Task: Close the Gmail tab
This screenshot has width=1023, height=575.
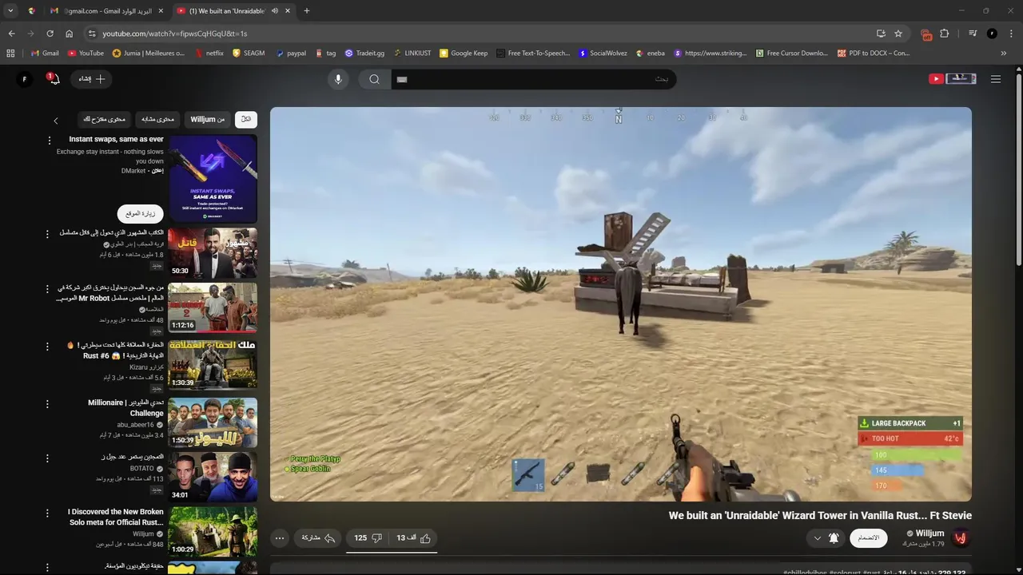Action: coord(161,10)
